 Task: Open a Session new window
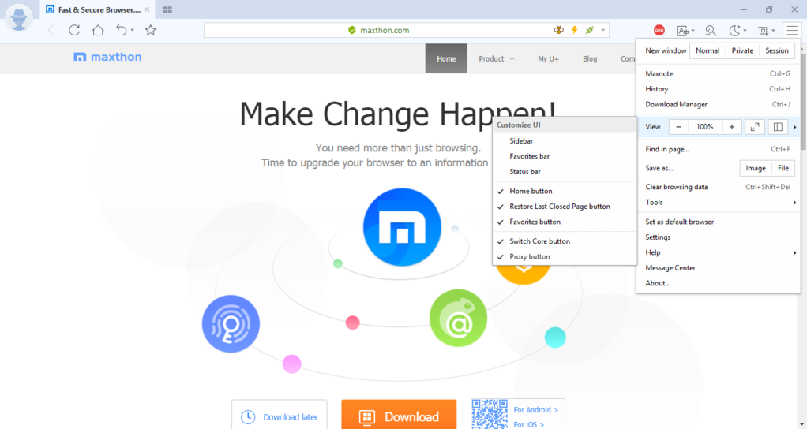(x=777, y=50)
